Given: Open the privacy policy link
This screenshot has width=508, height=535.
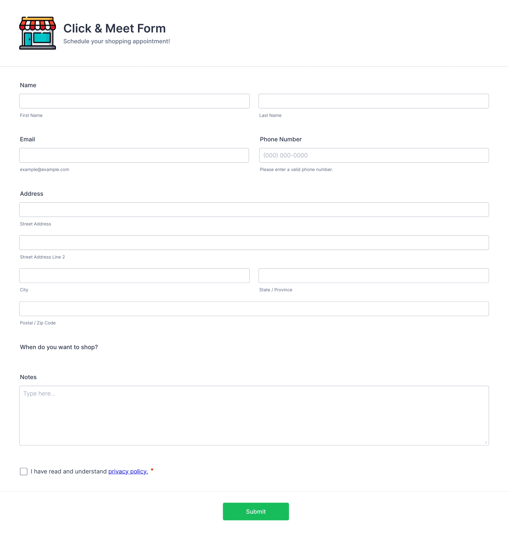Looking at the screenshot, I should point(128,471).
